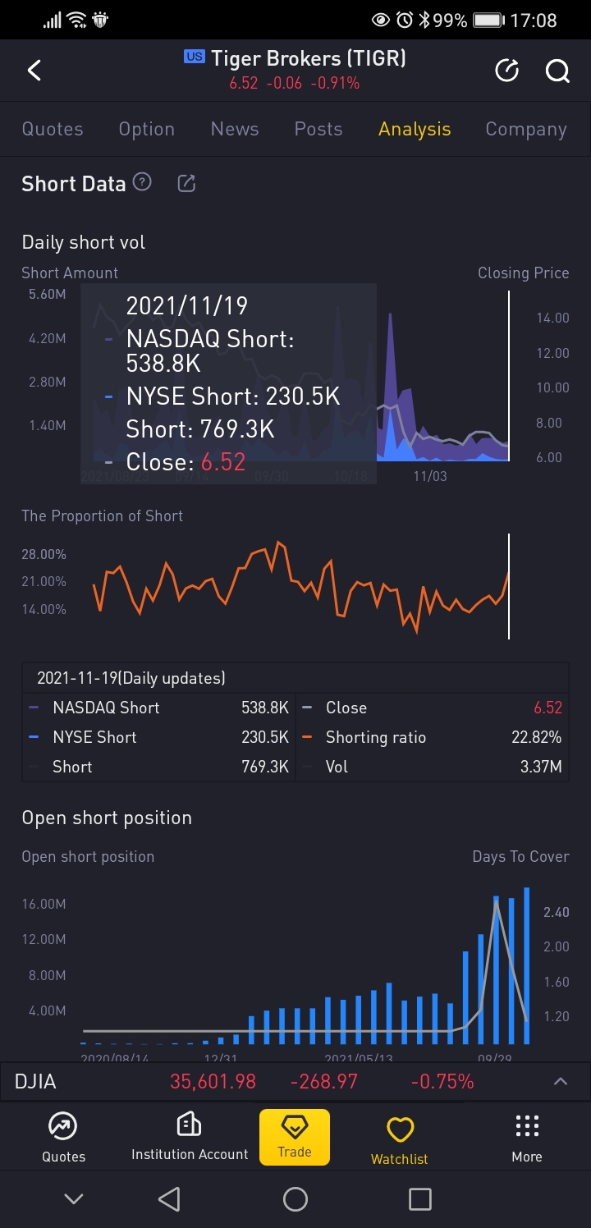Open Quotes in bottom navigation

click(63, 1138)
